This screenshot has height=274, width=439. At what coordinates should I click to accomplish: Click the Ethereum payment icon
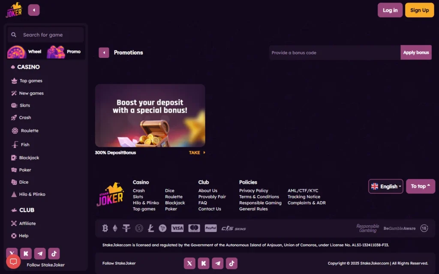click(115, 229)
